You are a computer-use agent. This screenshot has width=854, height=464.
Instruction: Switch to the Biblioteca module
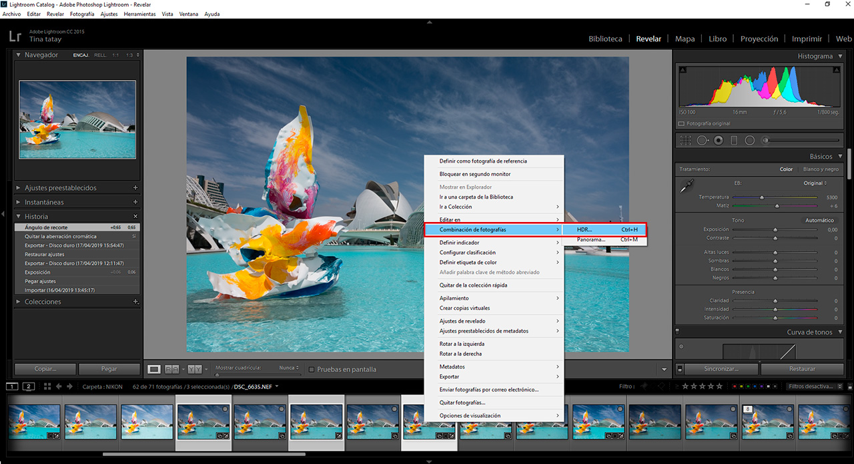(x=605, y=39)
